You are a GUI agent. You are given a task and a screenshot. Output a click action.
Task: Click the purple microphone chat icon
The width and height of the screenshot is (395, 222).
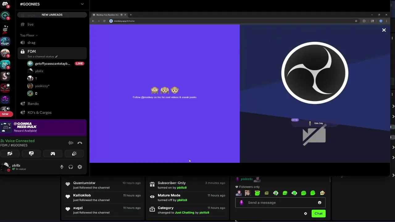point(241,203)
